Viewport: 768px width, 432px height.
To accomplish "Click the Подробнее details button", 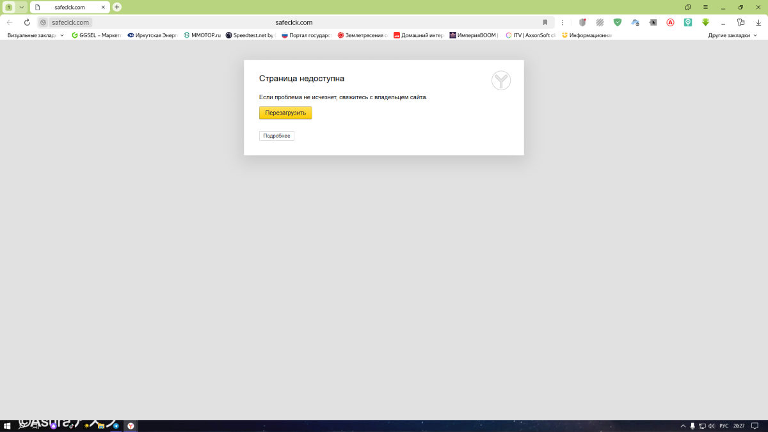I will point(276,136).
